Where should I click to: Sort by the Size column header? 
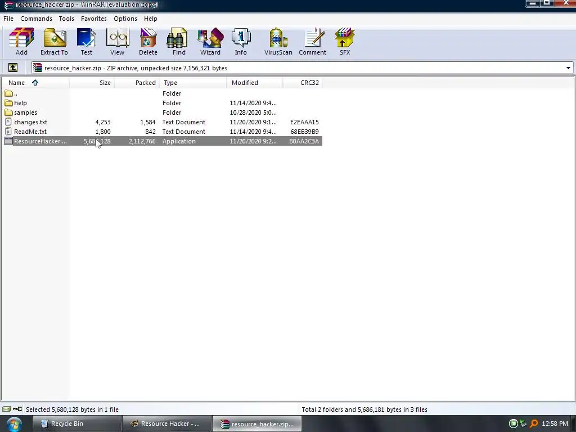click(92, 83)
